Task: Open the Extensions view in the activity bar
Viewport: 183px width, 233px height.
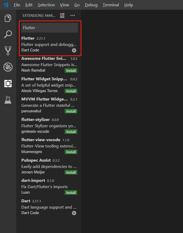Action: (8, 83)
